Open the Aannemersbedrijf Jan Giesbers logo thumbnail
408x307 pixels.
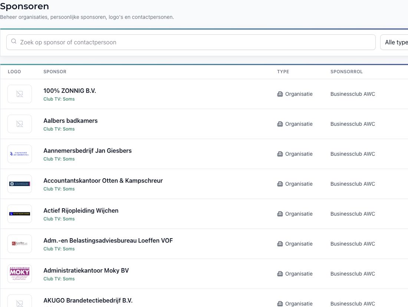click(20, 154)
